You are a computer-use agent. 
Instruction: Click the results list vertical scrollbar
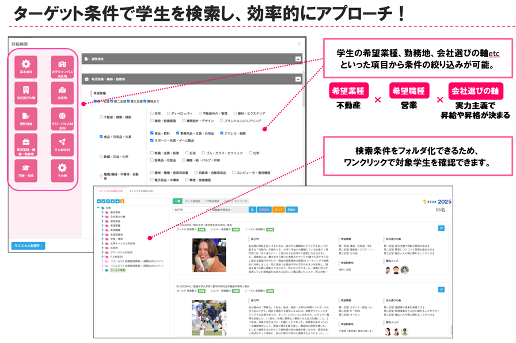click(x=451, y=330)
